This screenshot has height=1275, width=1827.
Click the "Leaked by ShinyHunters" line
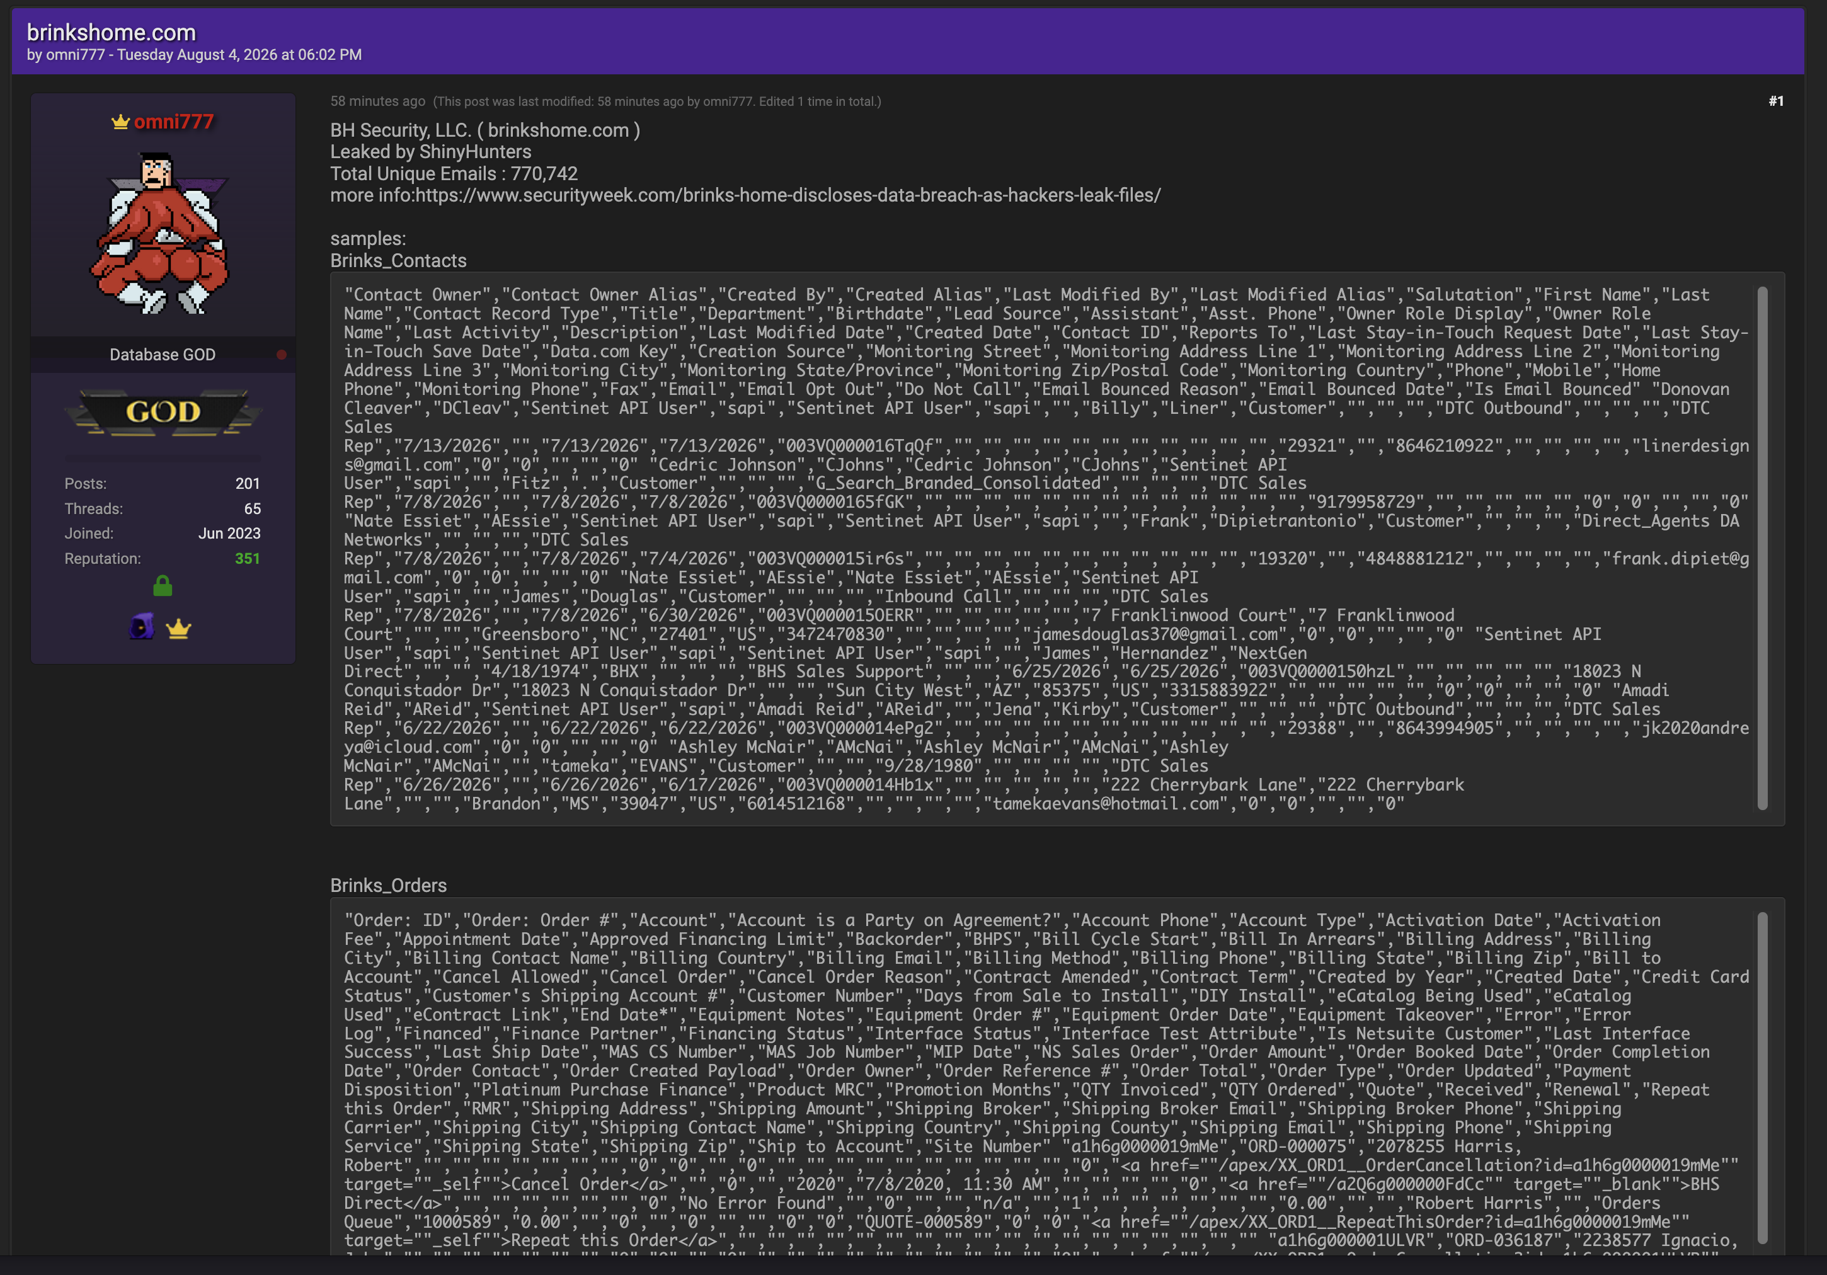point(430,152)
